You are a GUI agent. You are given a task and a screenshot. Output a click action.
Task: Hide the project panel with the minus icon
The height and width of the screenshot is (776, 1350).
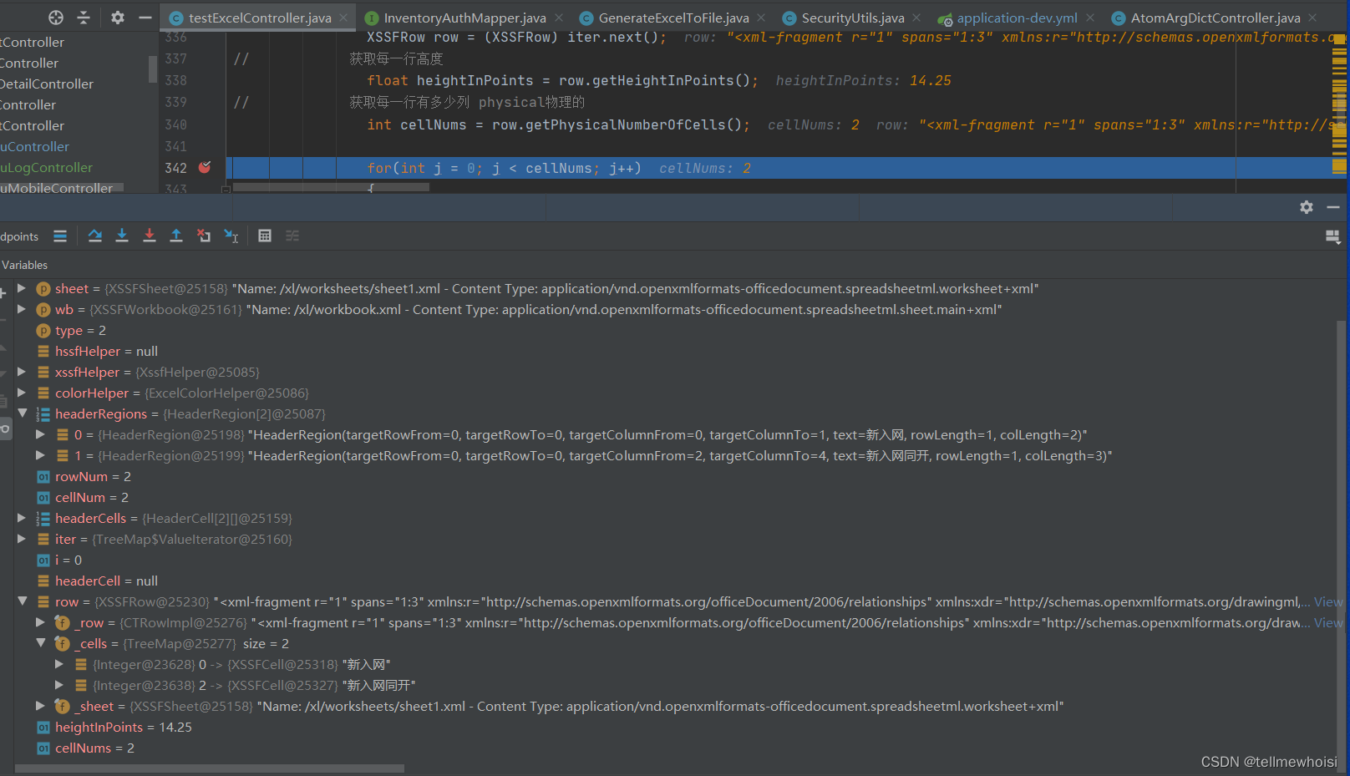click(145, 18)
